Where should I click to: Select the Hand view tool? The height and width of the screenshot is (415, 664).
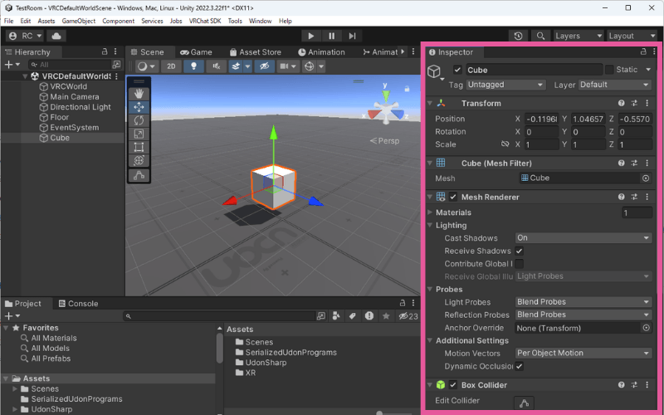click(x=139, y=93)
